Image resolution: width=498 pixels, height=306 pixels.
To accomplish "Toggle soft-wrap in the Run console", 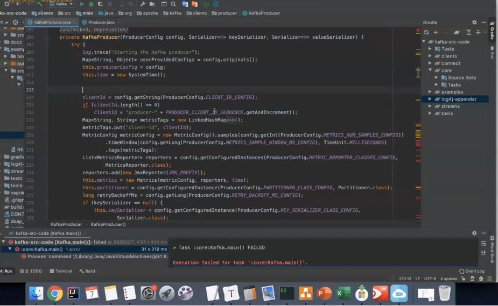I will tap(483, 244).
